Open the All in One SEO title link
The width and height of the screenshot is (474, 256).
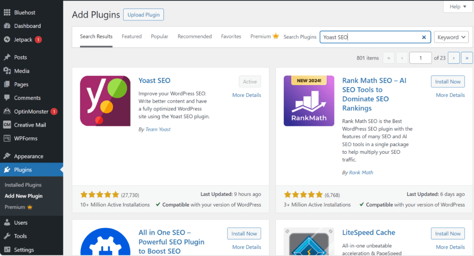pyautogui.click(x=171, y=242)
